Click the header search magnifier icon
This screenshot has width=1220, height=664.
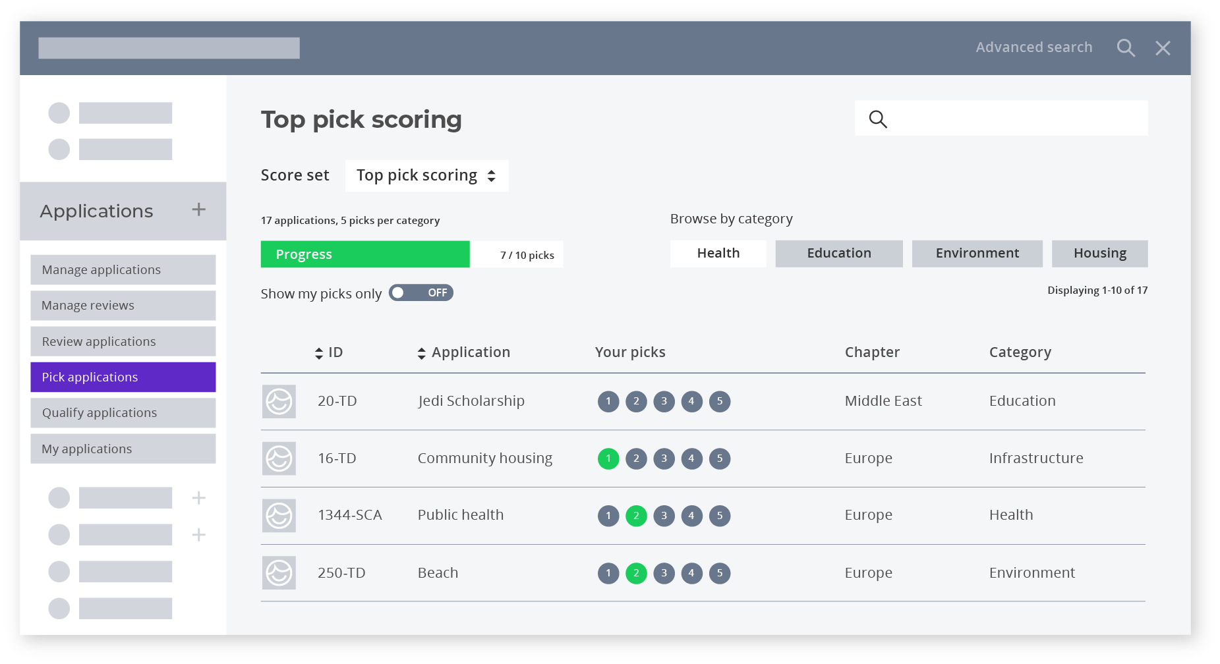(x=1126, y=48)
